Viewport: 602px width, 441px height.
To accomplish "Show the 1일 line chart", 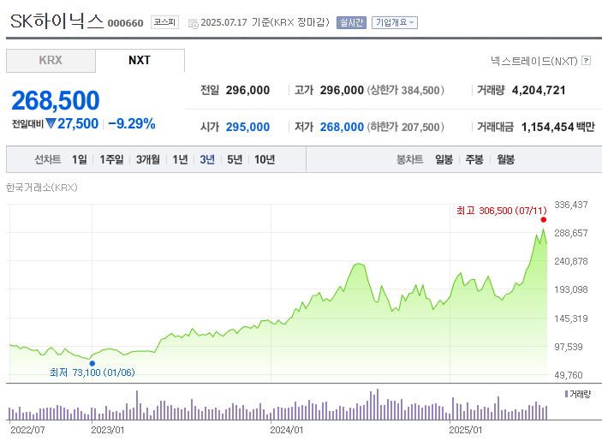I will pyautogui.click(x=80, y=159).
